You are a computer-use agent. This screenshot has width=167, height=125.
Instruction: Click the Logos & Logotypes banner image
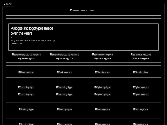coord(83,10)
